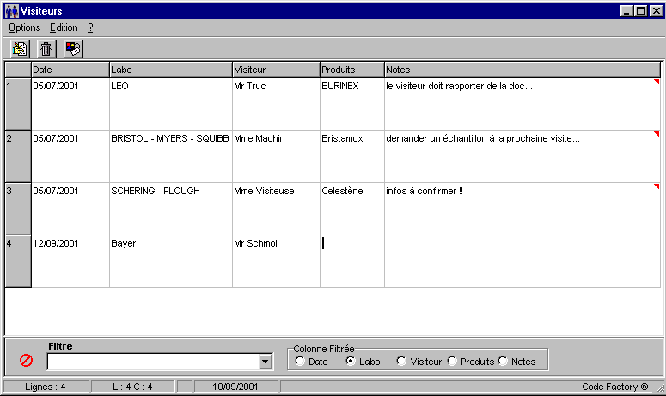Viewport: 666px width, 396px height.
Task: Click 'Code Factory ®' in status bar
Action: 614,387
